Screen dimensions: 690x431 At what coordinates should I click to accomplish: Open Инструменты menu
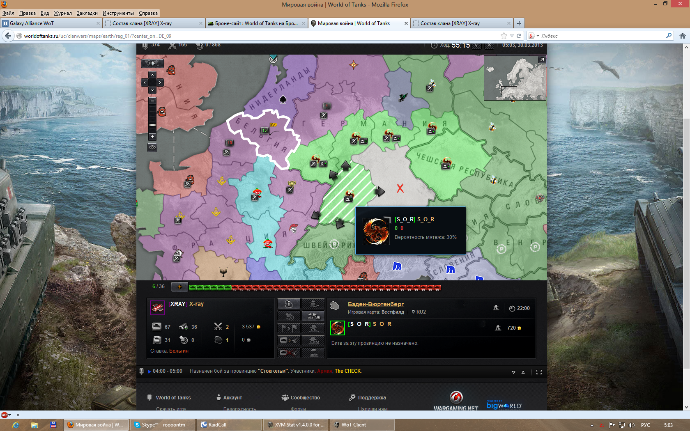pyautogui.click(x=118, y=13)
